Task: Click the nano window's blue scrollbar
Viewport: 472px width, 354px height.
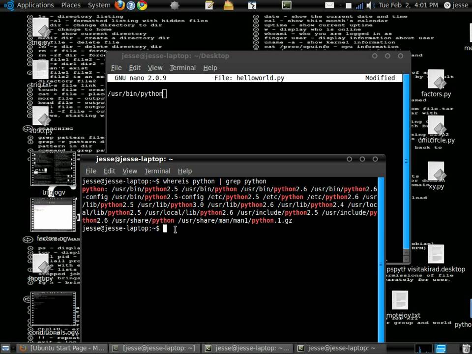Action: pyautogui.click(x=406, y=161)
